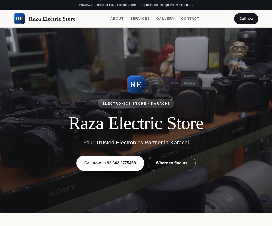Click the header Call now button
Image resolution: width=272 pixels, height=226 pixels.
[246, 19]
